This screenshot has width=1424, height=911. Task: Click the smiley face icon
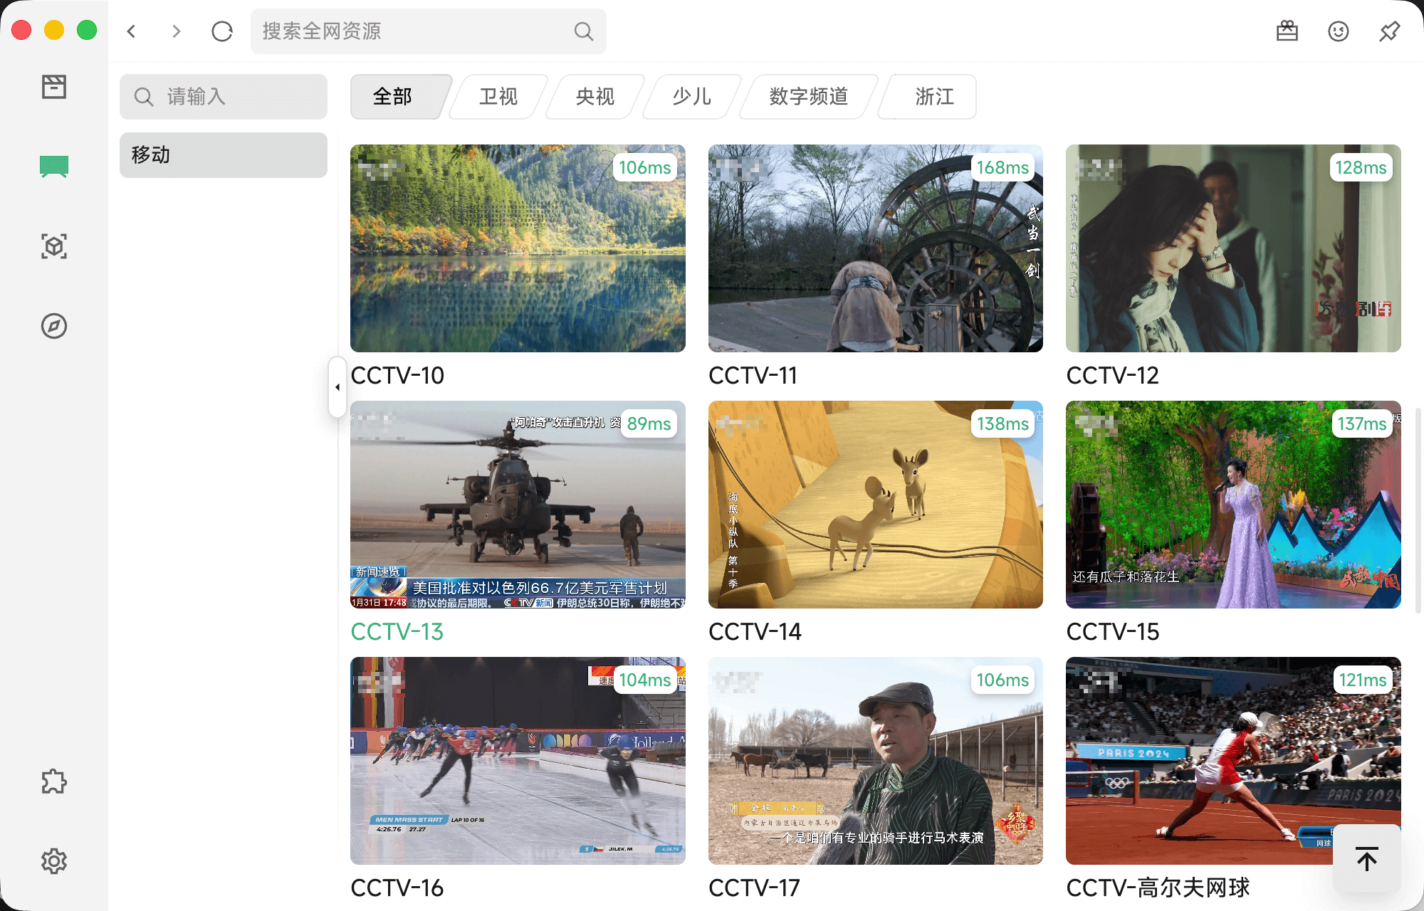click(1339, 31)
